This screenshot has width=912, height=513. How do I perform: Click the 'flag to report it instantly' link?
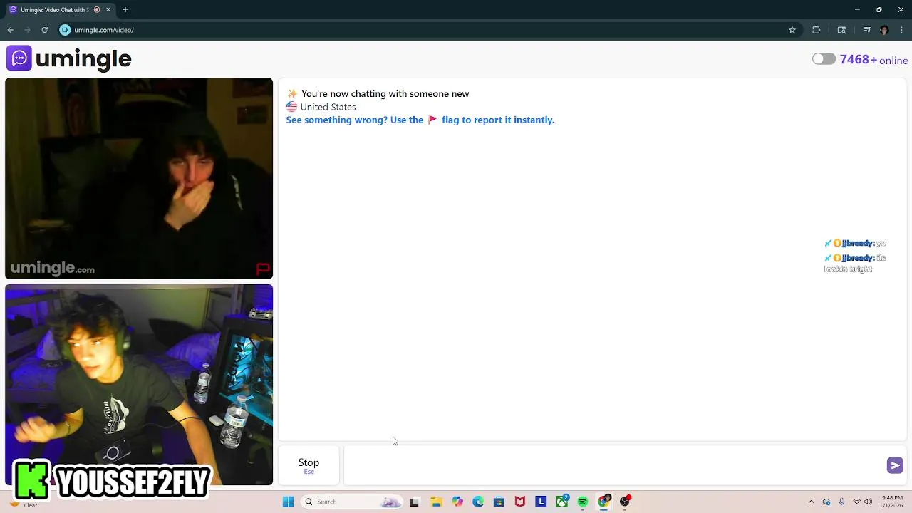click(x=498, y=120)
